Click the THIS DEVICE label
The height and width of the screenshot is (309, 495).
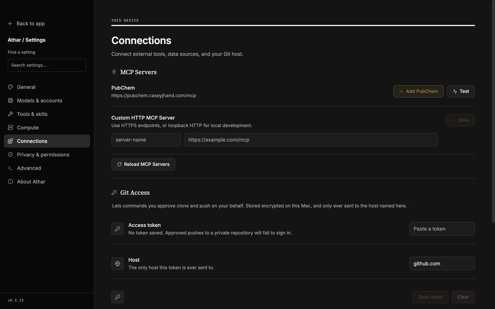125,20
